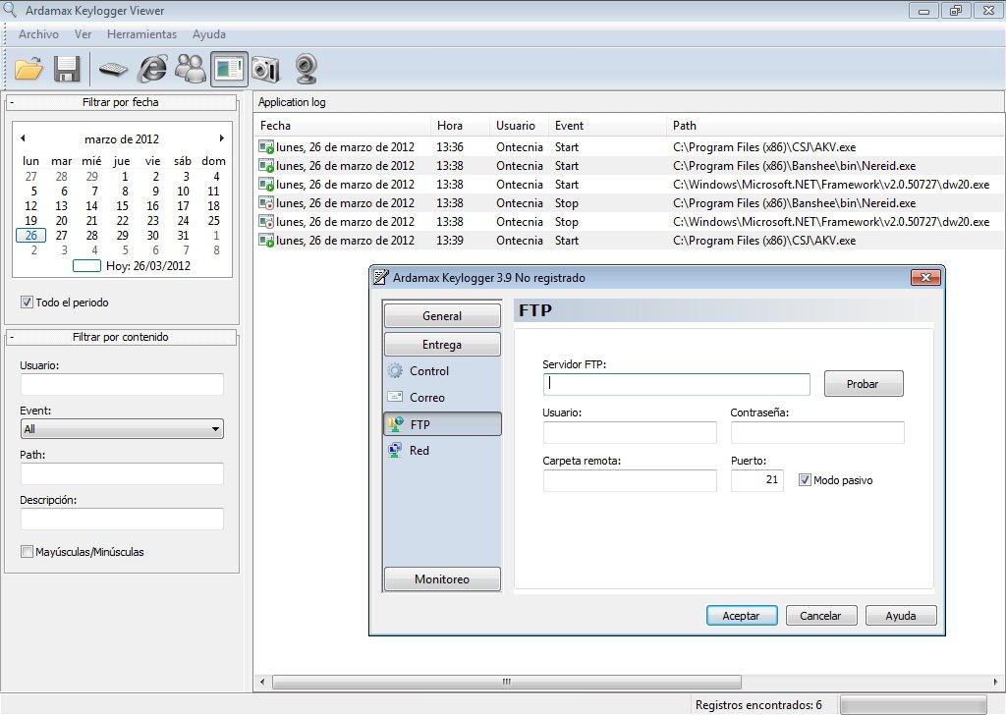Click the horizontal scrollbar thumb in log
Viewport: 1006px width, 715px height.
(x=507, y=681)
